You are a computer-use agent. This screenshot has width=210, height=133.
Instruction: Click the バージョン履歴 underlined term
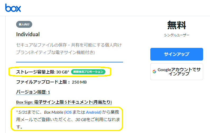tap(33, 92)
